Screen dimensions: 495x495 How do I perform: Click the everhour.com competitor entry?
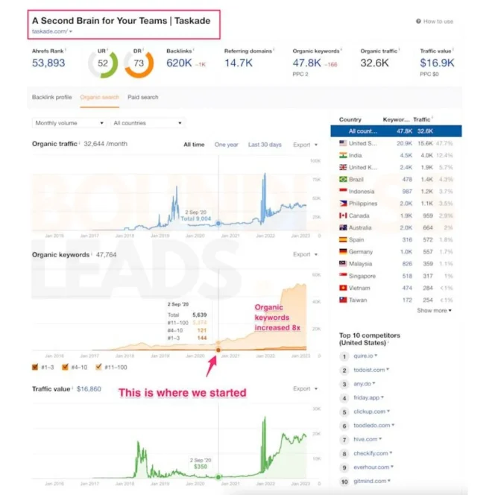pos(371,467)
